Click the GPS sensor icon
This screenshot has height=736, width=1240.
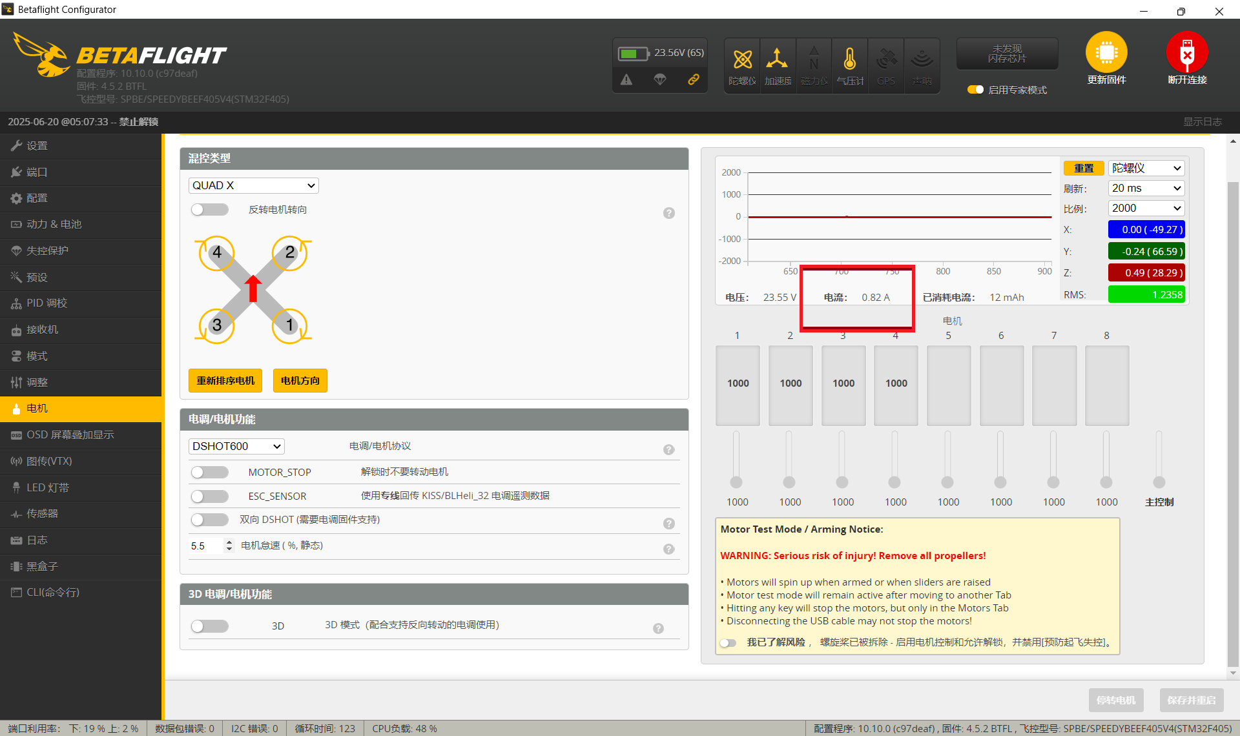pos(886,65)
